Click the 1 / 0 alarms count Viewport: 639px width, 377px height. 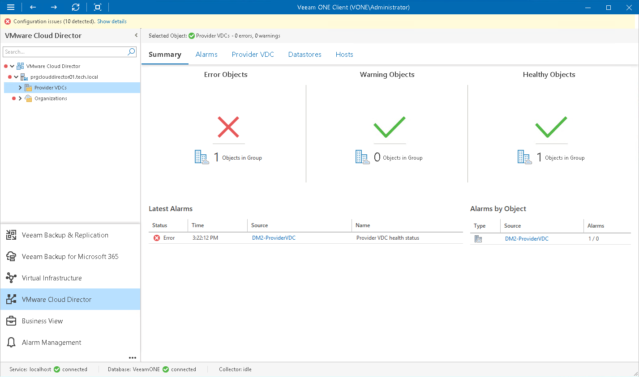coord(594,239)
